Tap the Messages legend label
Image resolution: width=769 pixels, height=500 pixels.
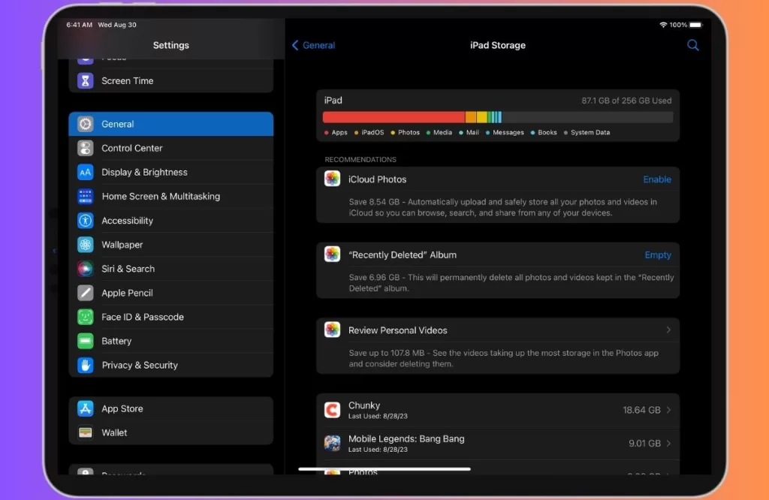pyautogui.click(x=508, y=132)
